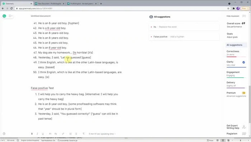This screenshot has width=251, height=142.
Task: Open the speaking time statistics dropdown
Action: click(x=102, y=134)
